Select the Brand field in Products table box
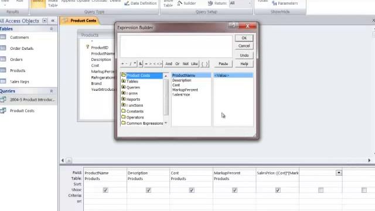Viewport: 375px width, 211px height. (96, 83)
